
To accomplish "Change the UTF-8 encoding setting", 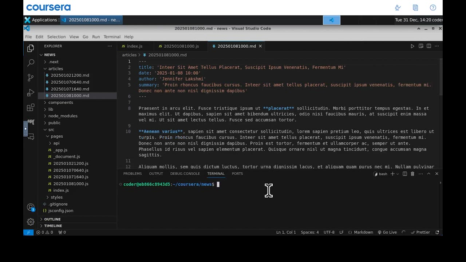I will click(329, 232).
